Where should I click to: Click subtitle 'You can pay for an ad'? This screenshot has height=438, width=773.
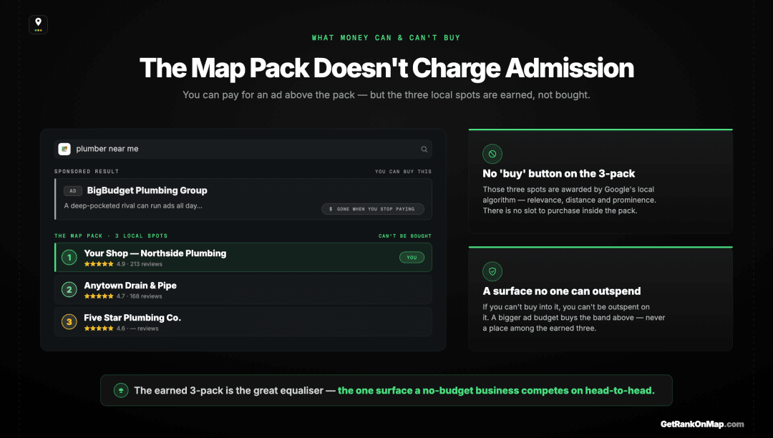coord(386,94)
